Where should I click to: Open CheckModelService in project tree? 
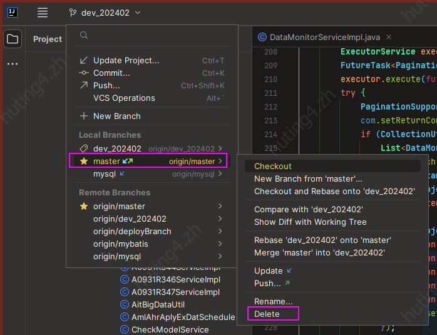click(x=170, y=330)
